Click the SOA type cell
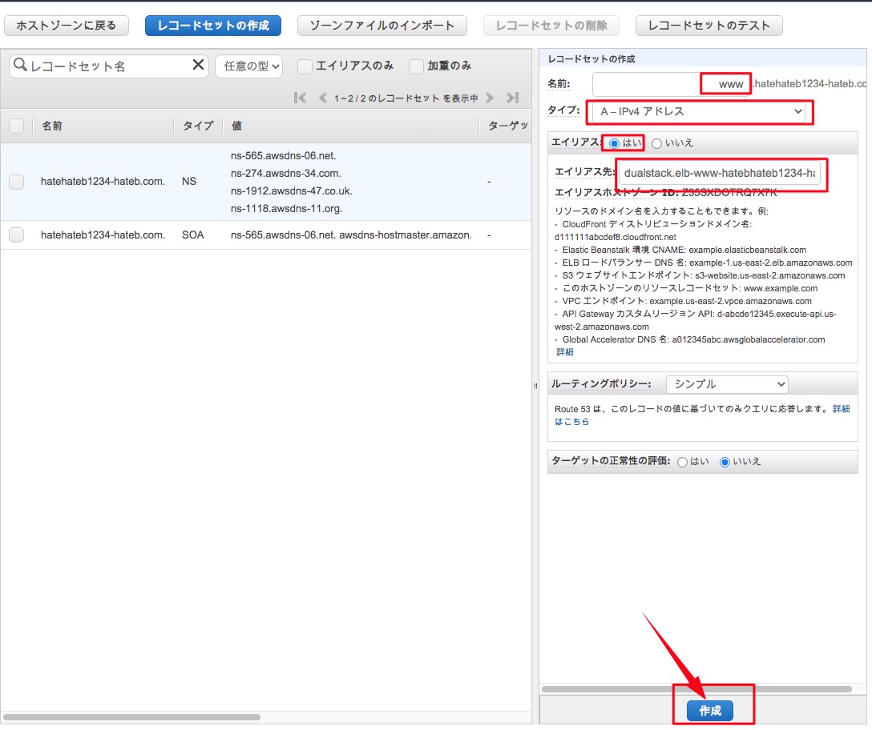 pyautogui.click(x=193, y=235)
